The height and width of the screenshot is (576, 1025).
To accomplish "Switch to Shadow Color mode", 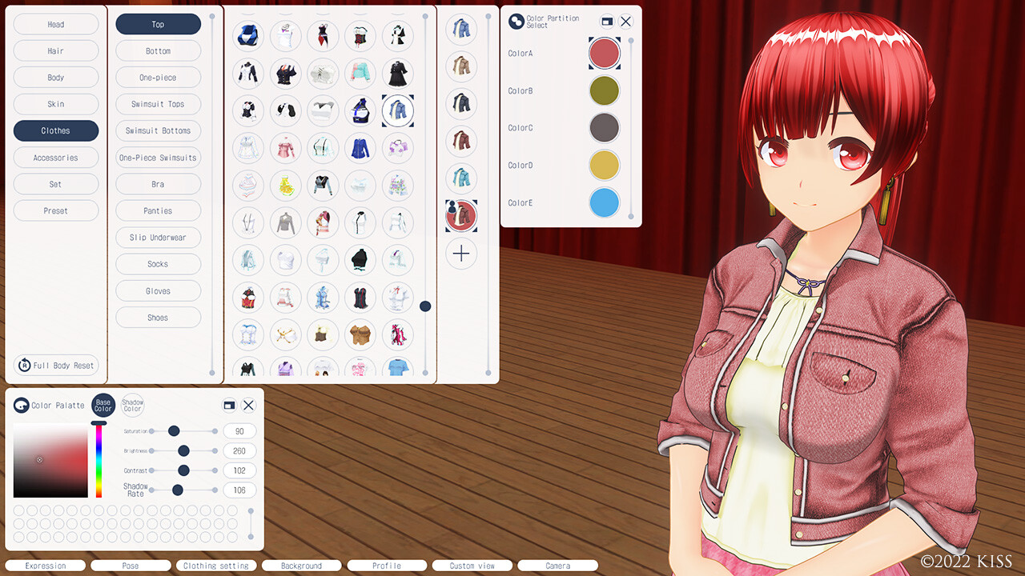I will click(x=132, y=406).
